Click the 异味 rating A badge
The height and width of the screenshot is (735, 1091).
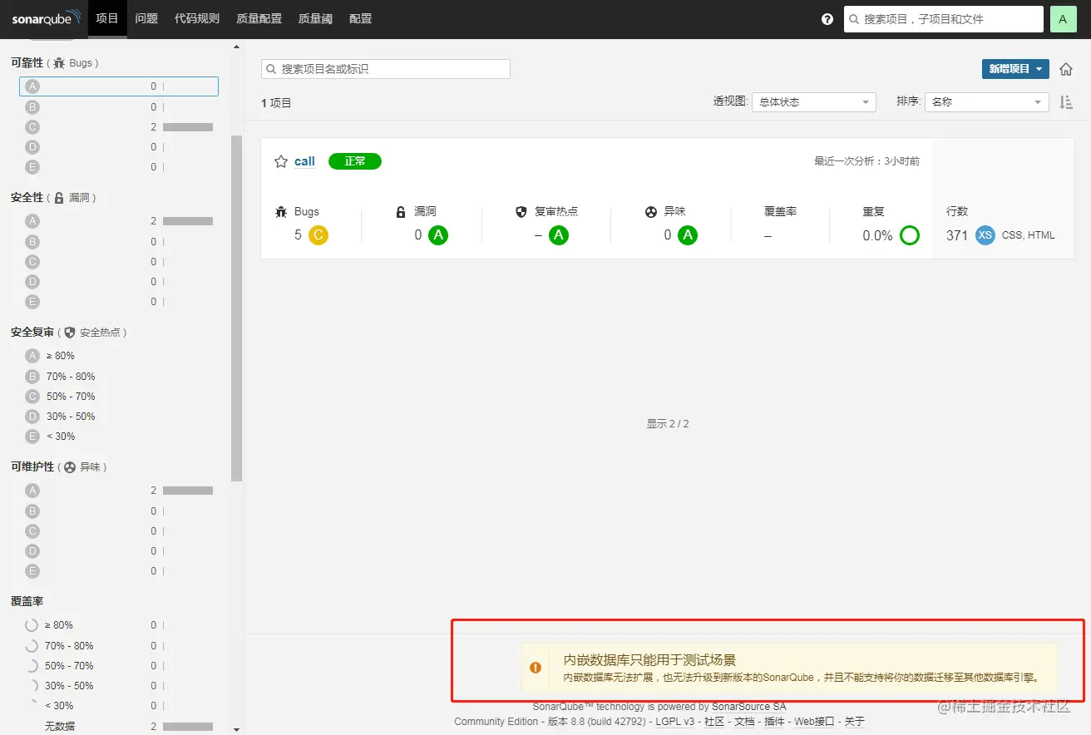688,235
